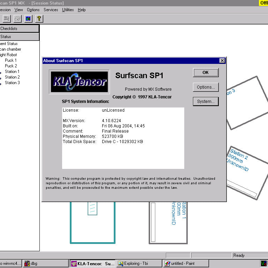Click the SP1 System Infomation label
Viewport: 268px width, 268px height.
pos(85,102)
